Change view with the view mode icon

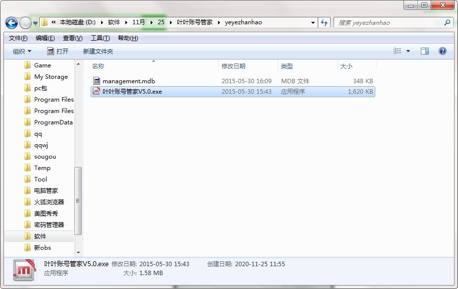point(397,51)
